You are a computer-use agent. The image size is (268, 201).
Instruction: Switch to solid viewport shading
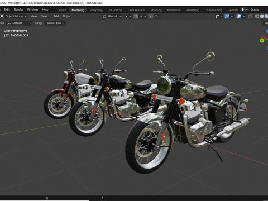(262, 16)
